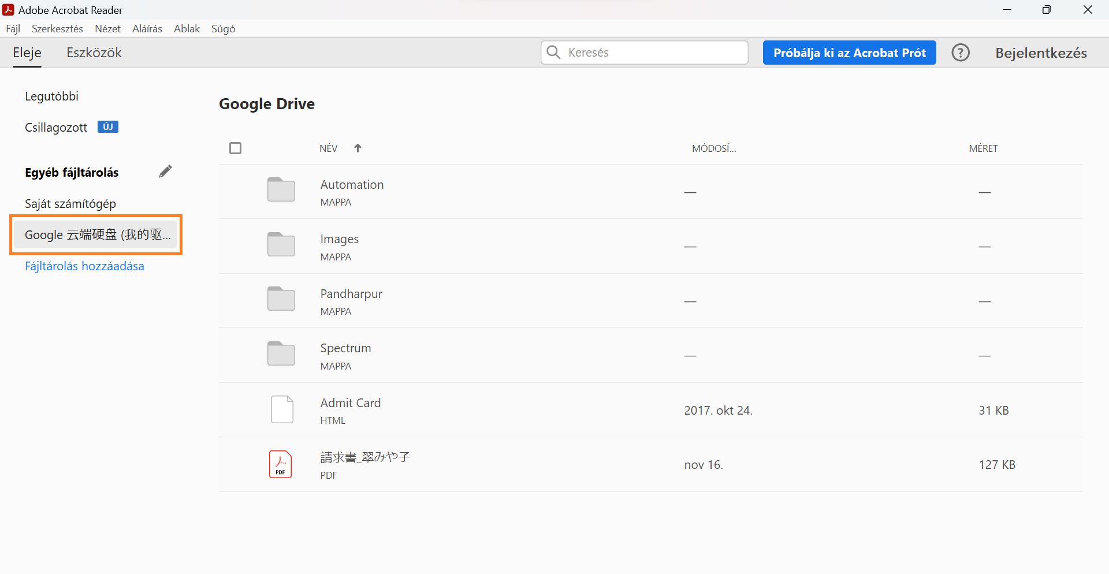Viewport: 1109px width, 574px height.
Task: Click the pencil icon next to Egyéb fájltárolás
Action: click(x=166, y=171)
